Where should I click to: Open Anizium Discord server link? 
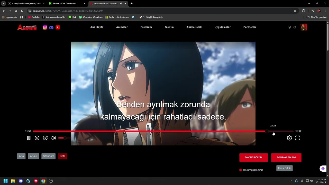(x=51, y=27)
